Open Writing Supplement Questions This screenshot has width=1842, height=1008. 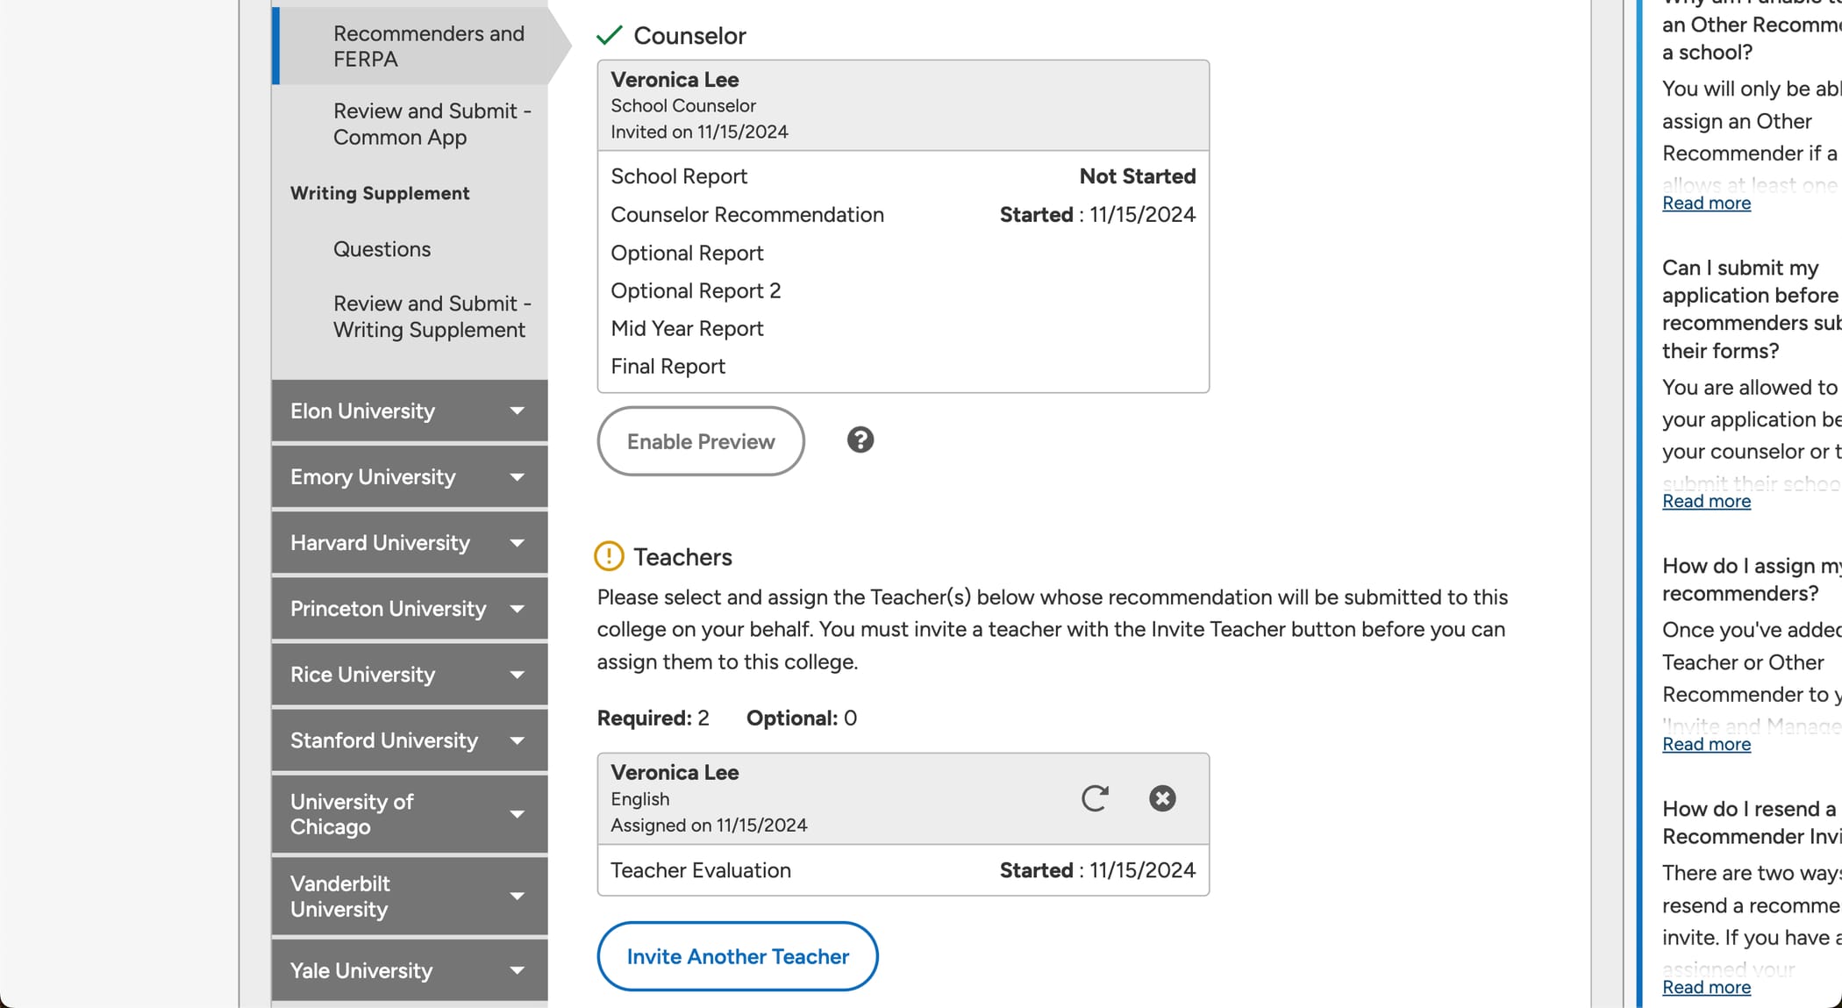pyautogui.click(x=382, y=249)
